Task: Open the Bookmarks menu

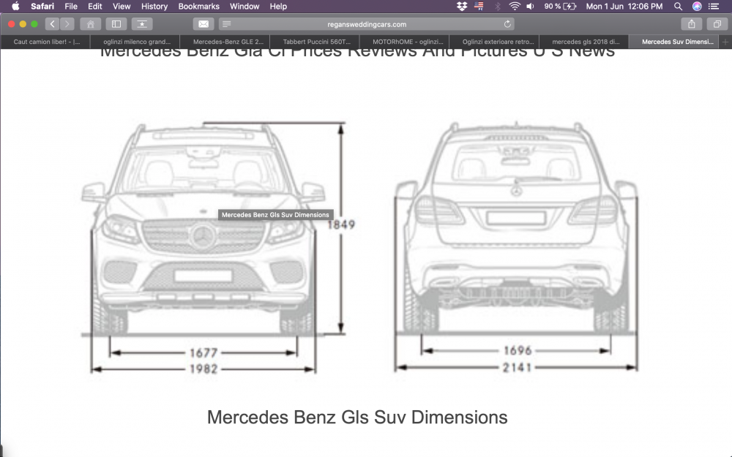Action: coord(199,6)
